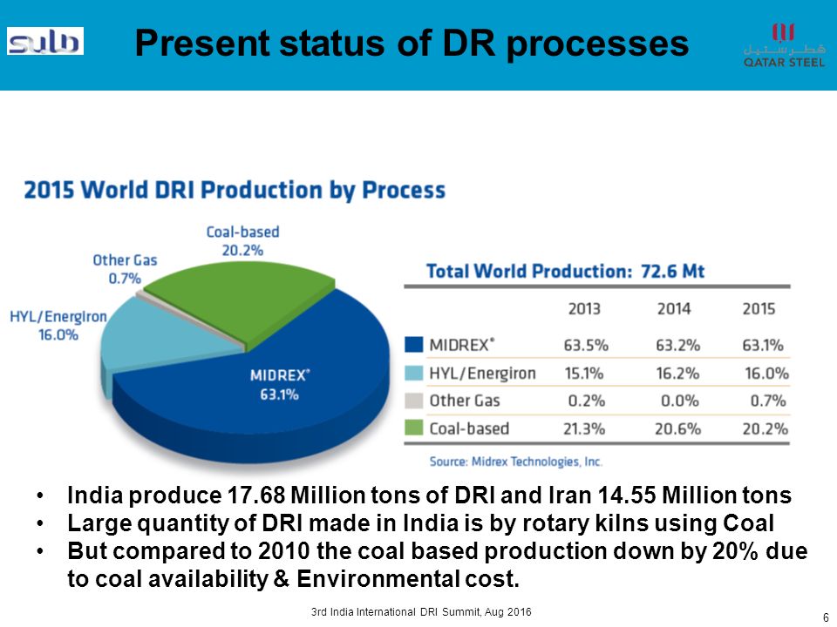This screenshot has height=627, width=837.
Task: Click HYL/Energiron 2014 value 16.2%
Action: (x=677, y=374)
